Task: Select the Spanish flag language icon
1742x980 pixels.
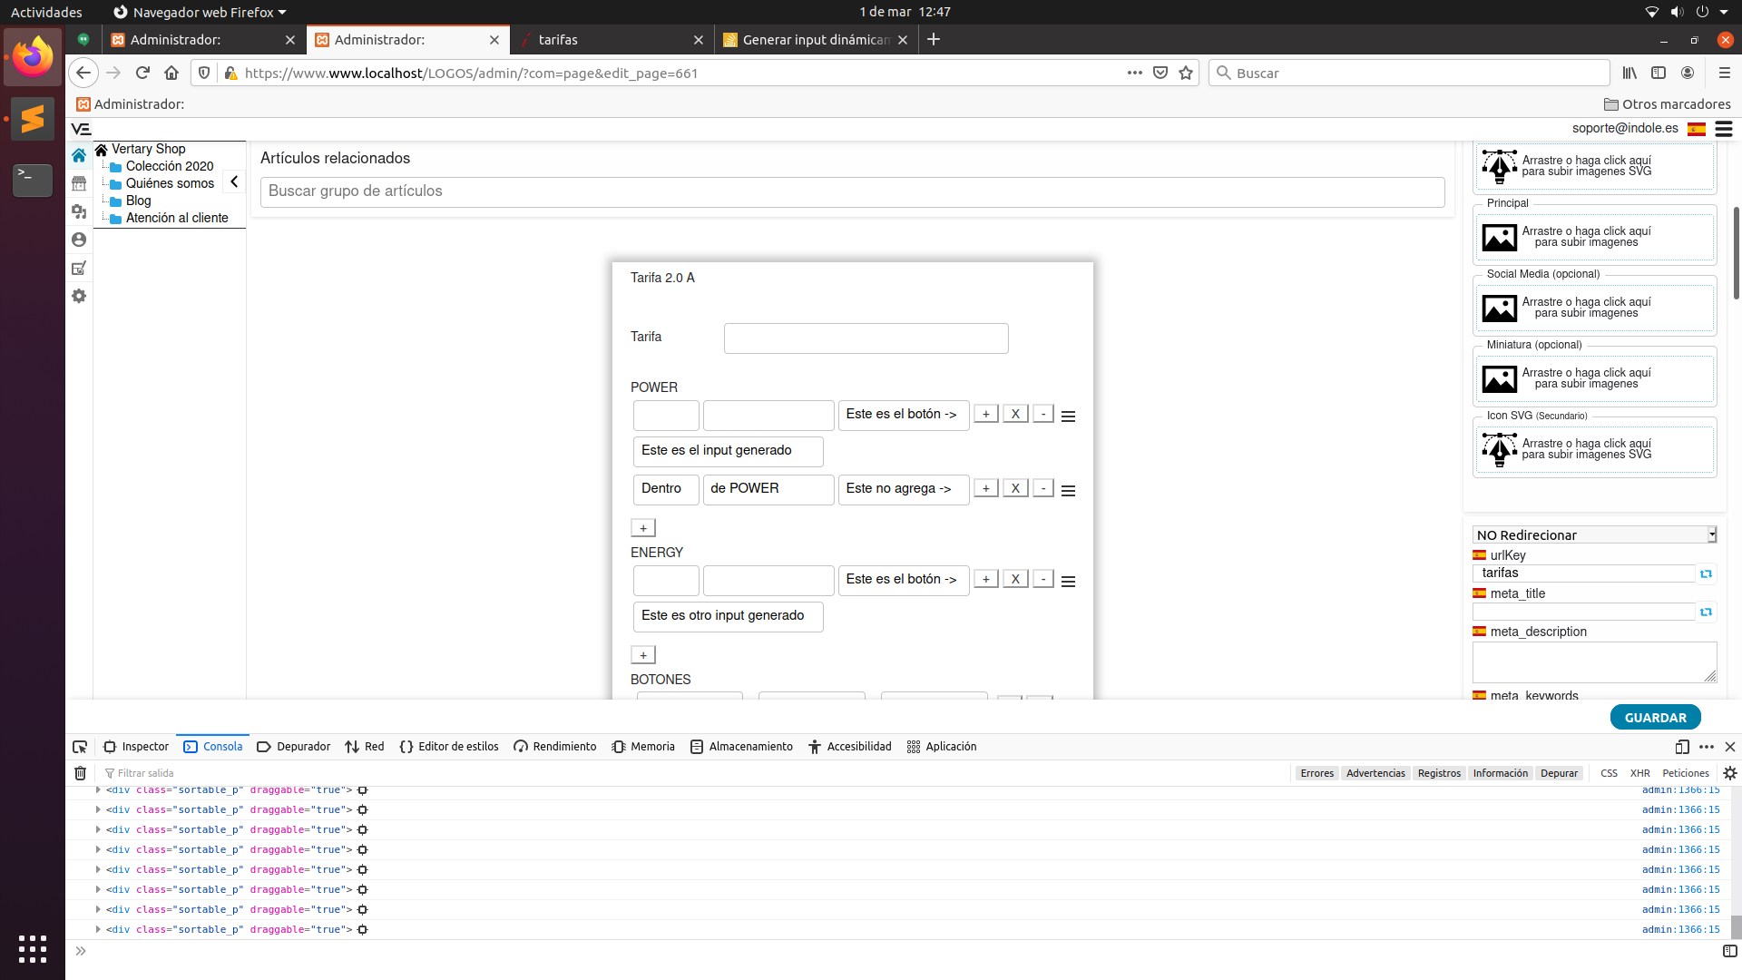Action: [x=1697, y=129]
